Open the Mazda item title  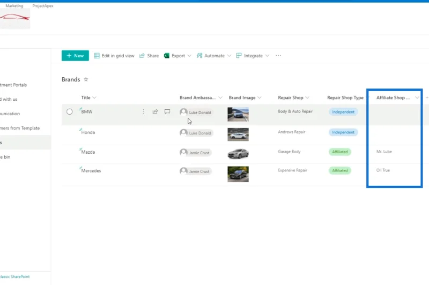click(x=88, y=152)
